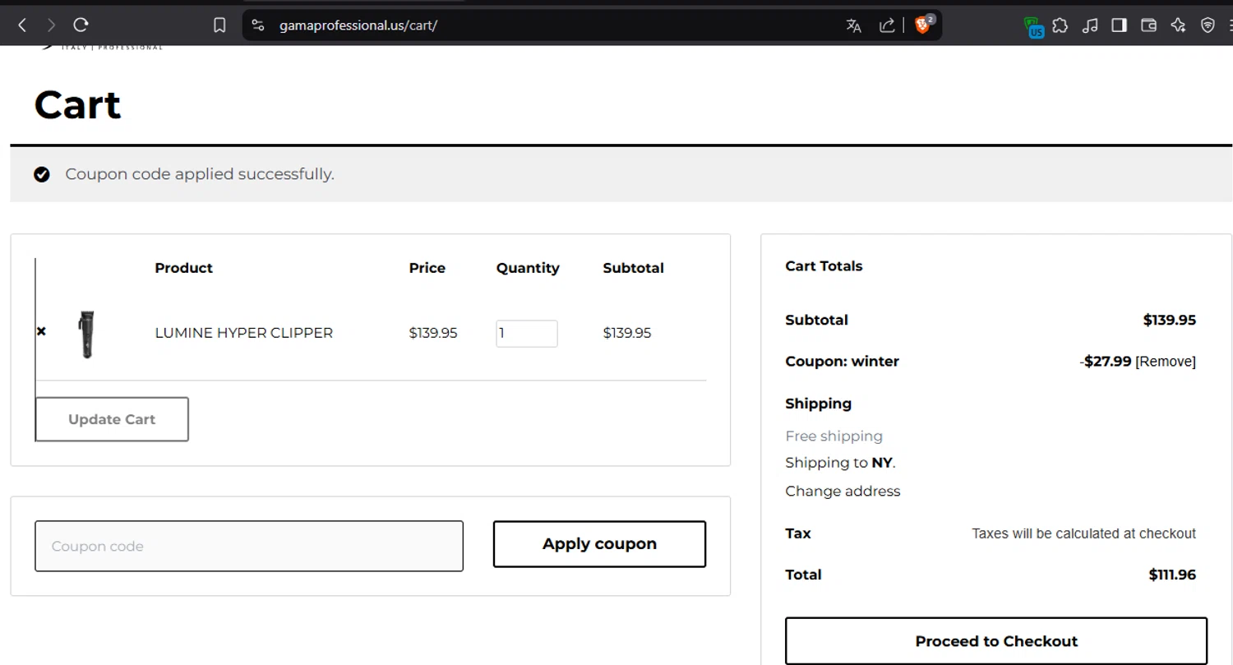Click the discount amount -$27.99

1106,362
